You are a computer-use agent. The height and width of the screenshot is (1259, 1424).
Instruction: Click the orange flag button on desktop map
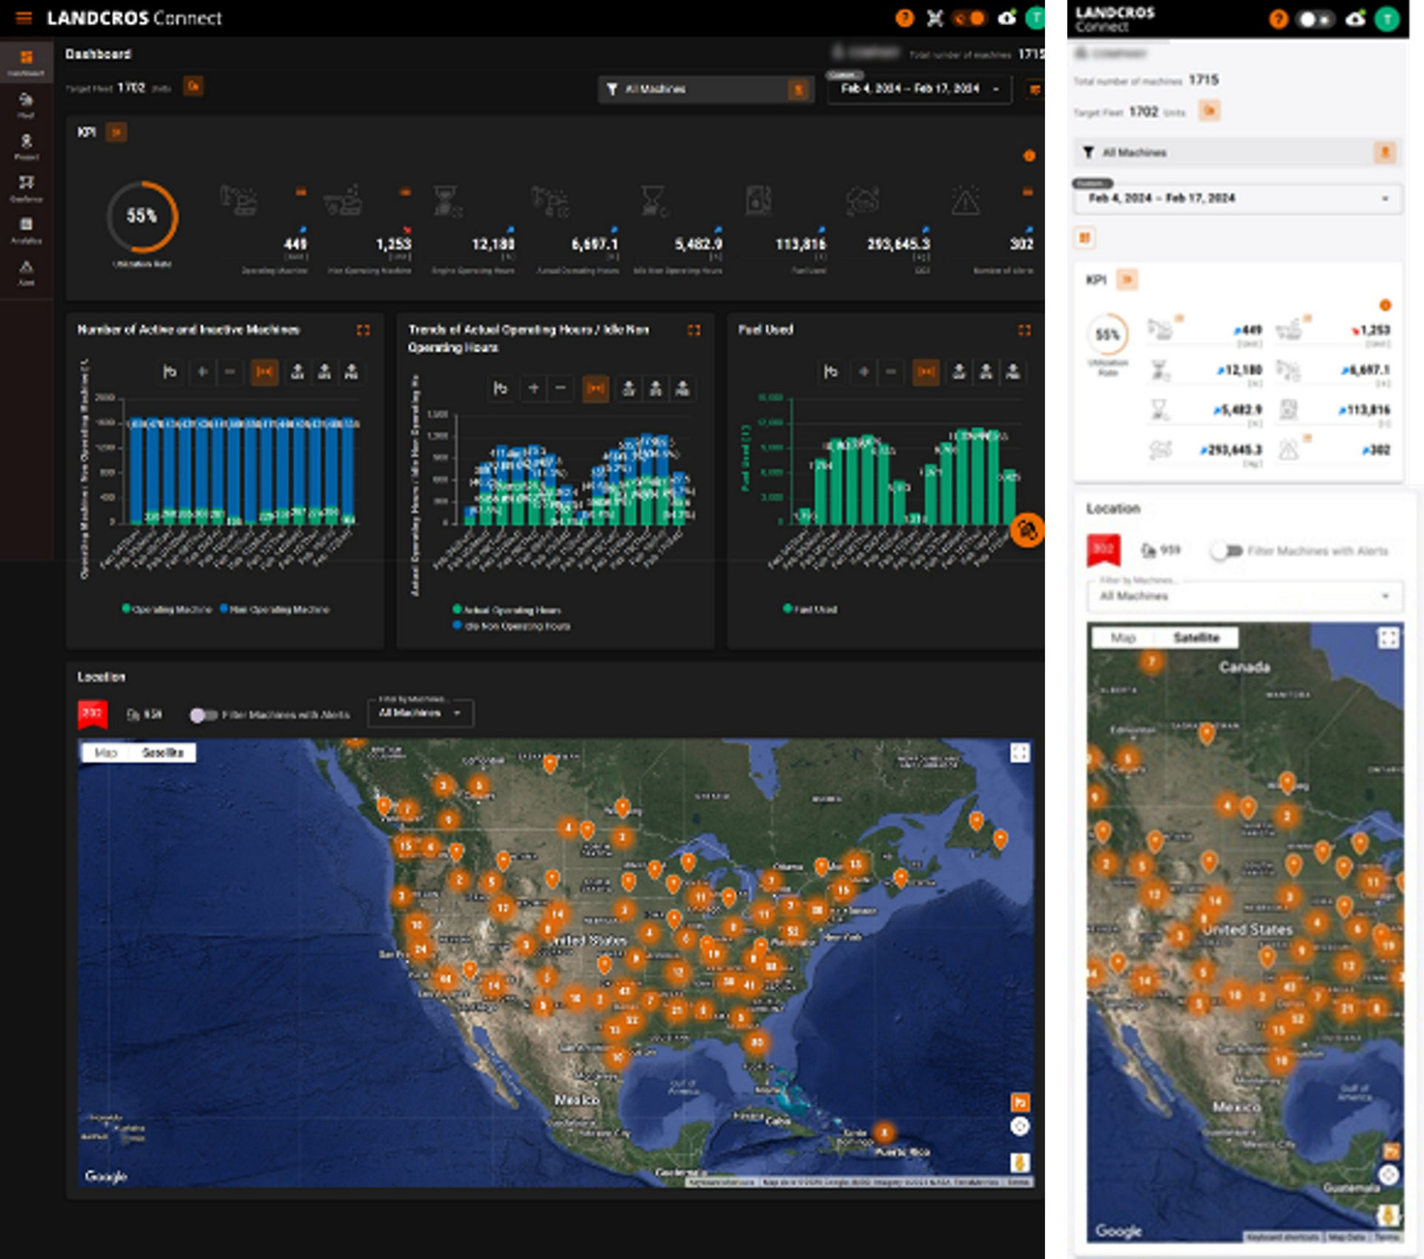click(x=1020, y=1103)
